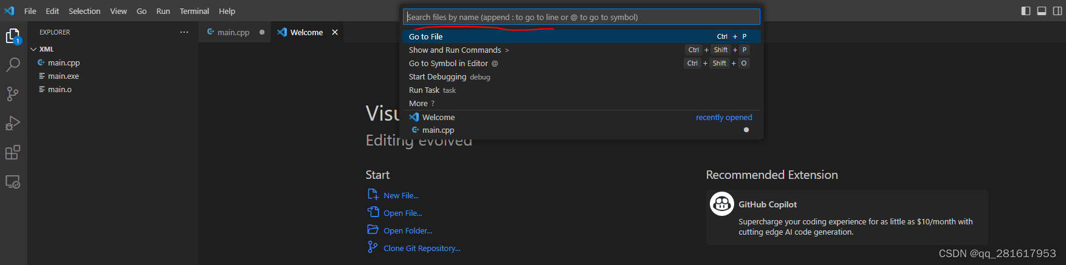Open the Source Control view icon
The width and height of the screenshot is (1066, 265).
(x=13, y=93)
